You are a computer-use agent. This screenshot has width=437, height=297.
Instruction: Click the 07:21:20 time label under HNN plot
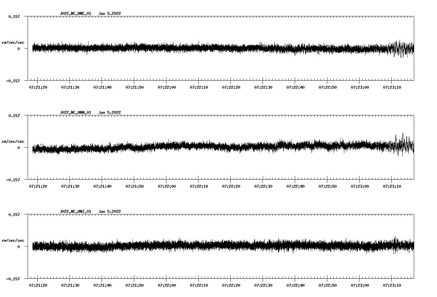38,186
